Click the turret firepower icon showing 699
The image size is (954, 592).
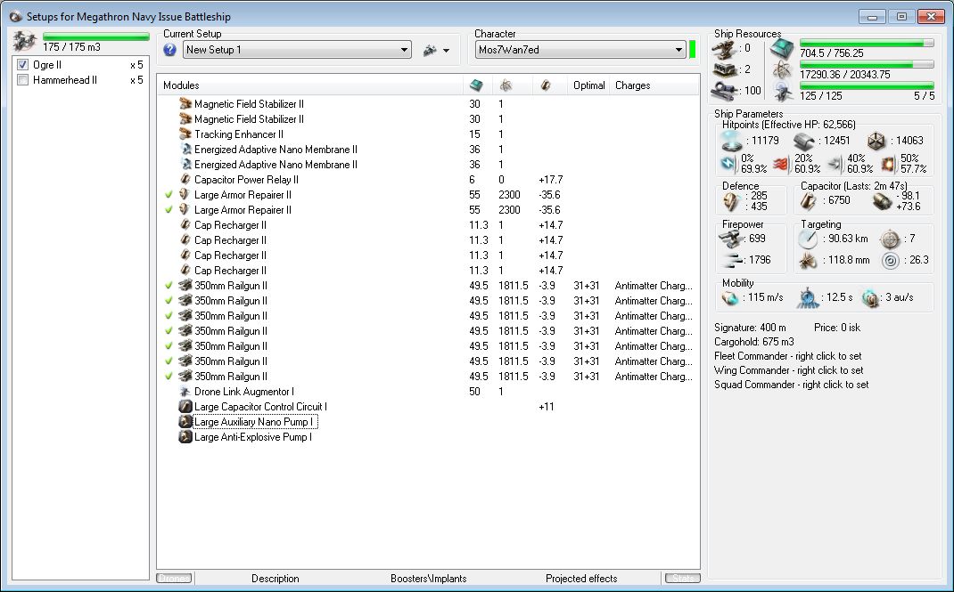tap(731, 239)
